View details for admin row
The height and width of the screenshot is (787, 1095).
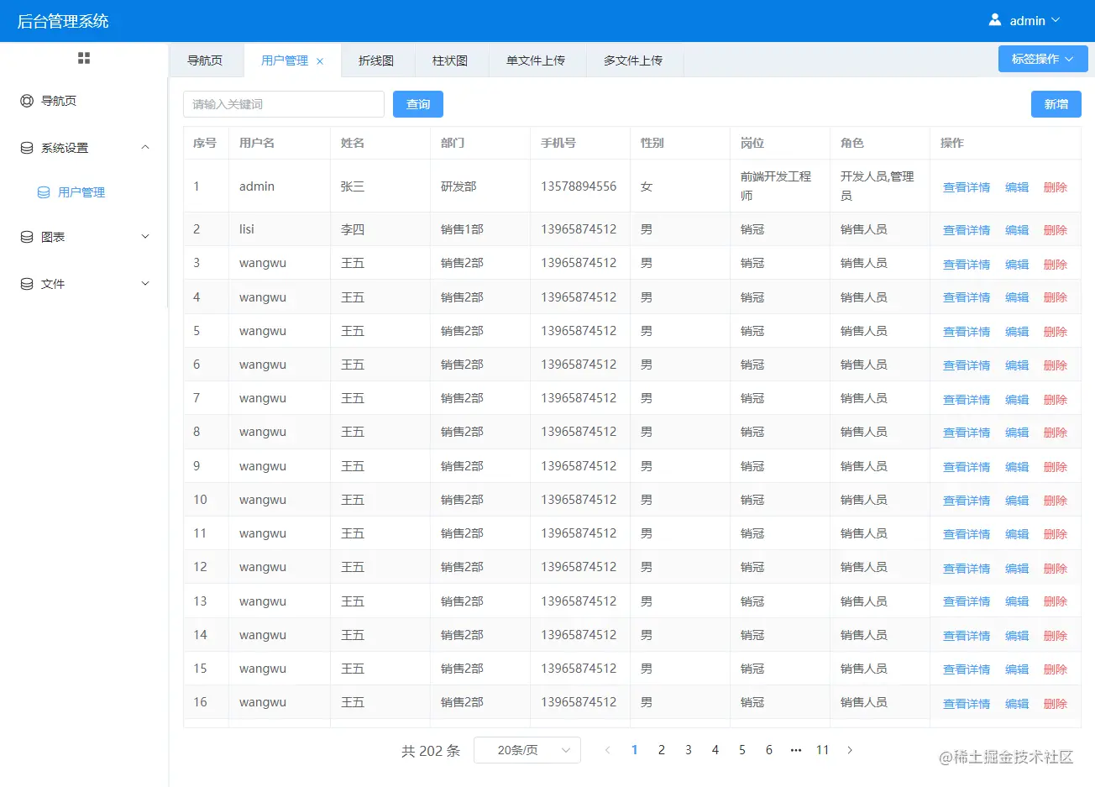pos(967,187)
